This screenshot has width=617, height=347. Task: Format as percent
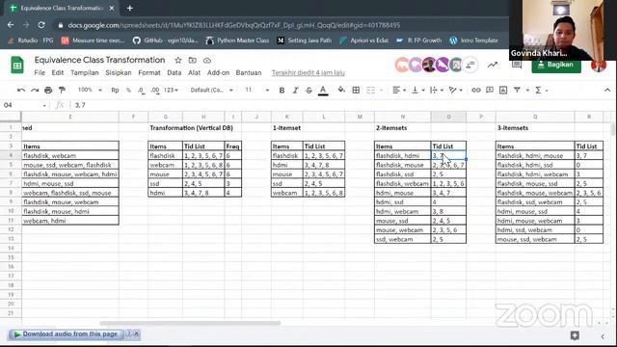[x=128, y=90]
